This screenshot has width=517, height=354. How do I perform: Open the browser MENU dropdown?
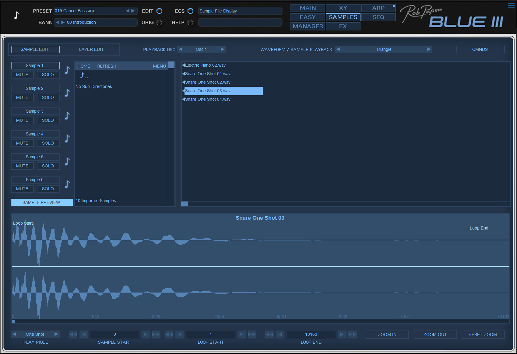coord(159,66)
